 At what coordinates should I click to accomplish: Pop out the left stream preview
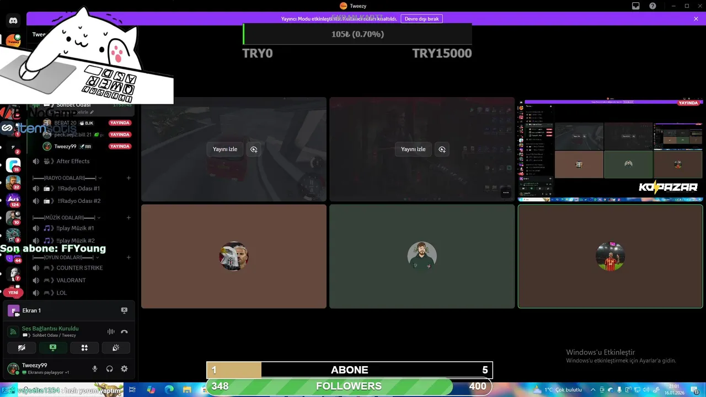tap(254, 149)
